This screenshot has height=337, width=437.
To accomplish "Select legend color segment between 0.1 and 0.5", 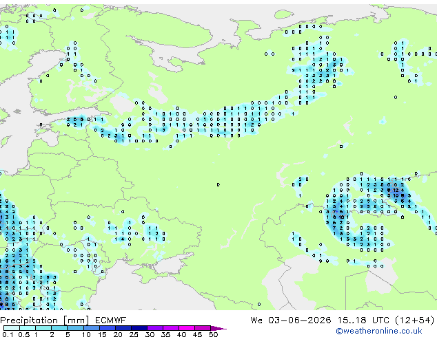I will 12,328.
